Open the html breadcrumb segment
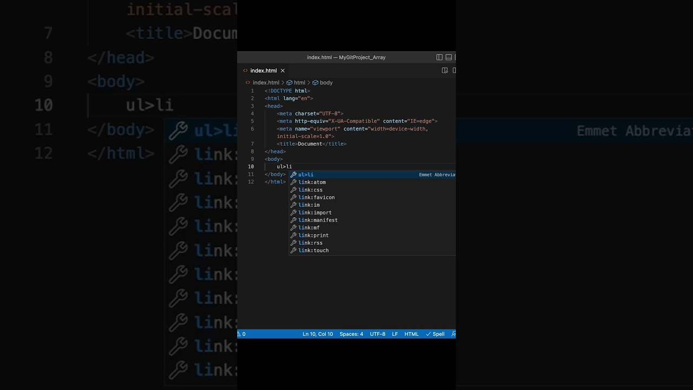Viewport: 693px width, 390px height. pos(299,83)
